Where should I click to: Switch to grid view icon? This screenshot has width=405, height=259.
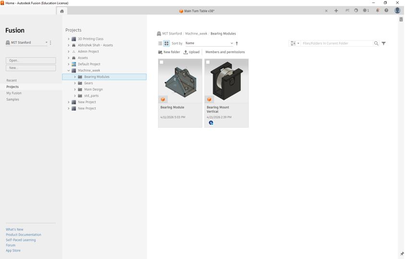(x=167, y=43)
